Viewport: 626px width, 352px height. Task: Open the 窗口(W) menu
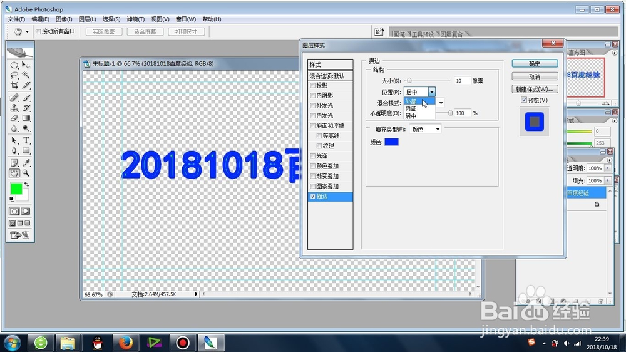tap(186, 19)
